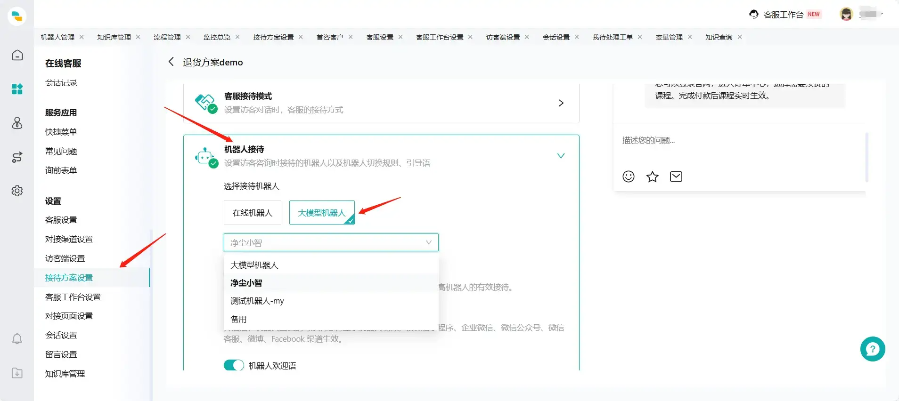Click the chat input scrollbar
Screen dimensions: 899x401
866,157
